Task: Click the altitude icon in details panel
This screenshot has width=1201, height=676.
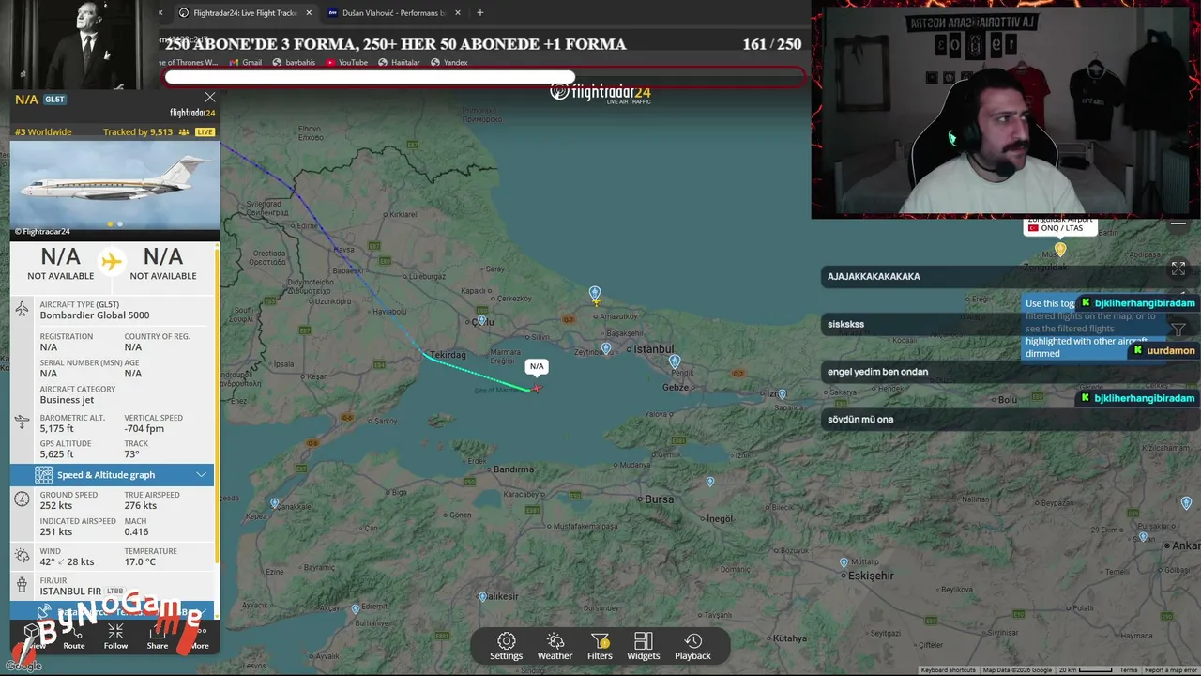Action: (23, 422)
